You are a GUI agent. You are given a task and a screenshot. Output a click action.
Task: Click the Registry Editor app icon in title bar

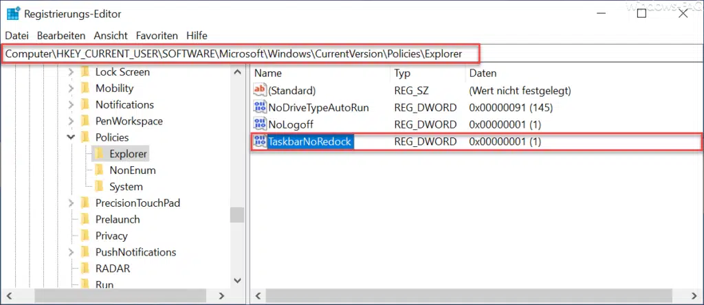pos(13,12)
